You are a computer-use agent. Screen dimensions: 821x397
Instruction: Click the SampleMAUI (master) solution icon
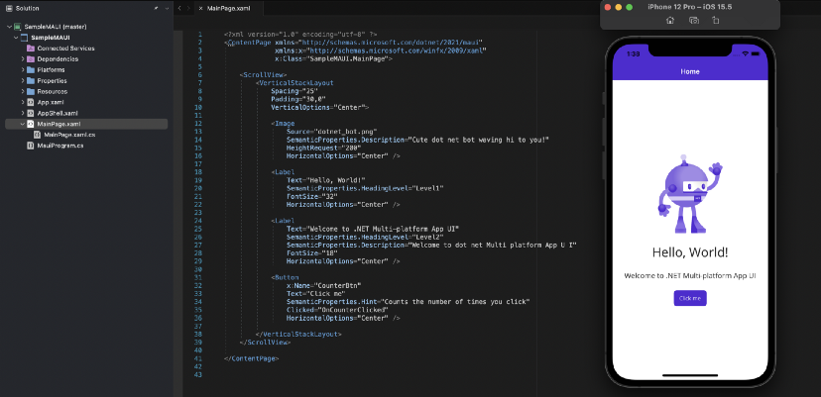(18, 27)
